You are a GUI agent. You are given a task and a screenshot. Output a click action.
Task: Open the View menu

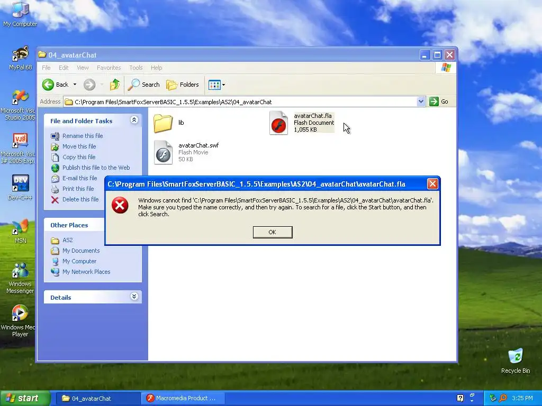(83, 68)
